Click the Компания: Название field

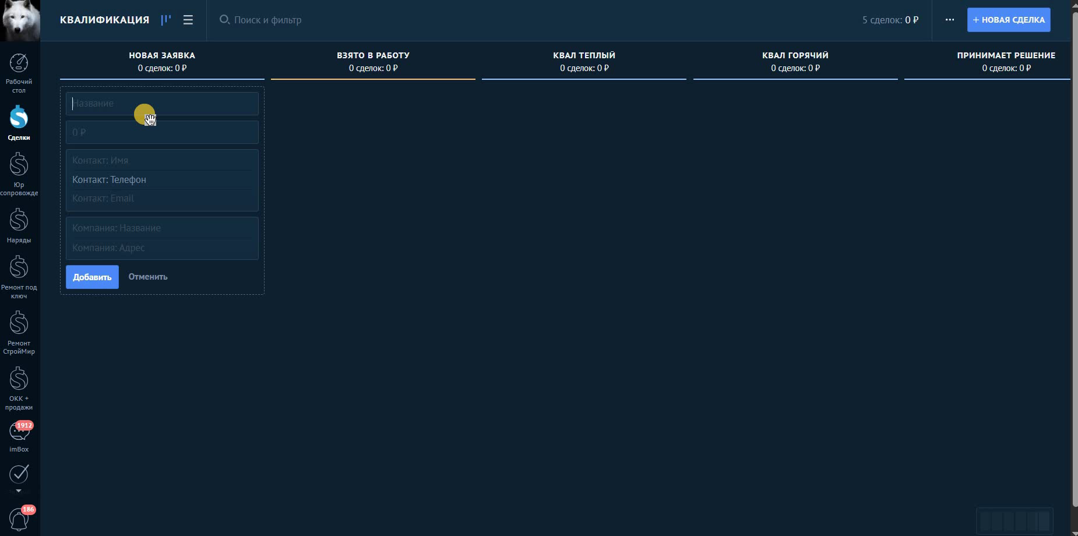(x=162, y=228)
